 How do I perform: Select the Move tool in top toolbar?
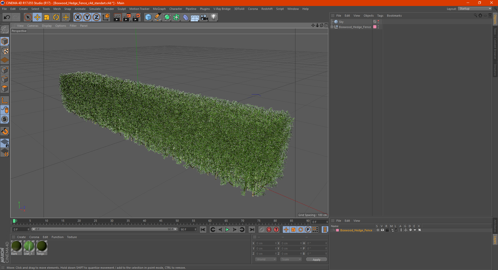37,17
